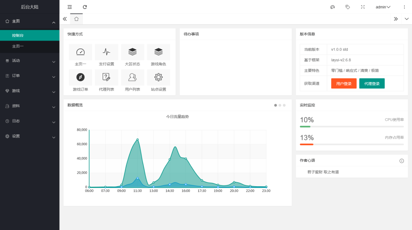The height and width of the screenshot is (230, 412).
Task: Click the 今日流量趋势 chart title
Action: click(x=177, y=117)
